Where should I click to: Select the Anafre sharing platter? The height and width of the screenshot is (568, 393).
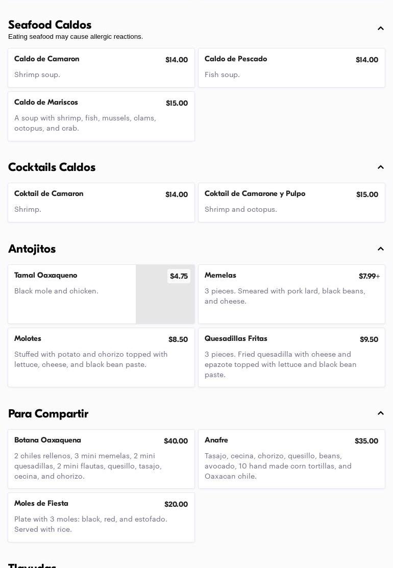[291, 459]
